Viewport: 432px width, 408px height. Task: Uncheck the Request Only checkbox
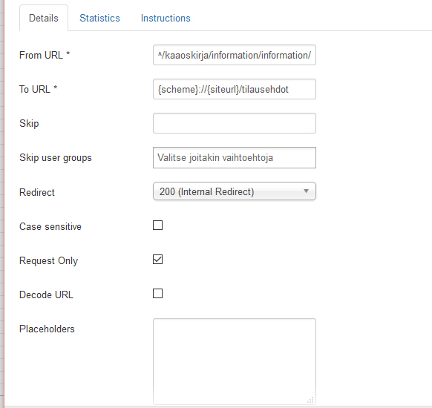click(x=157, y=260)
